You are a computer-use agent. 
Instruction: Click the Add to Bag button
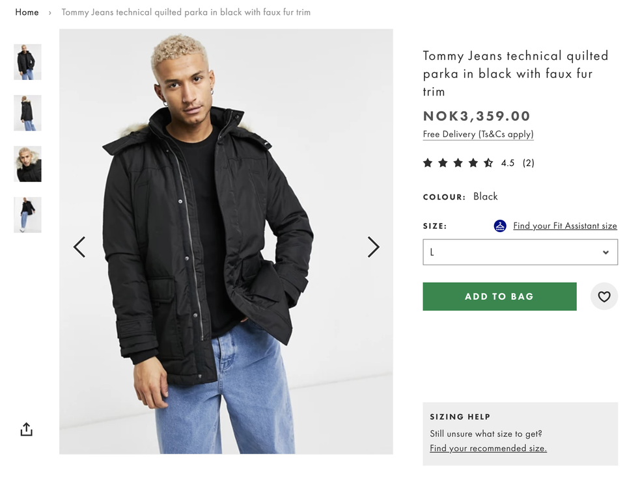[x=499, y=296]
